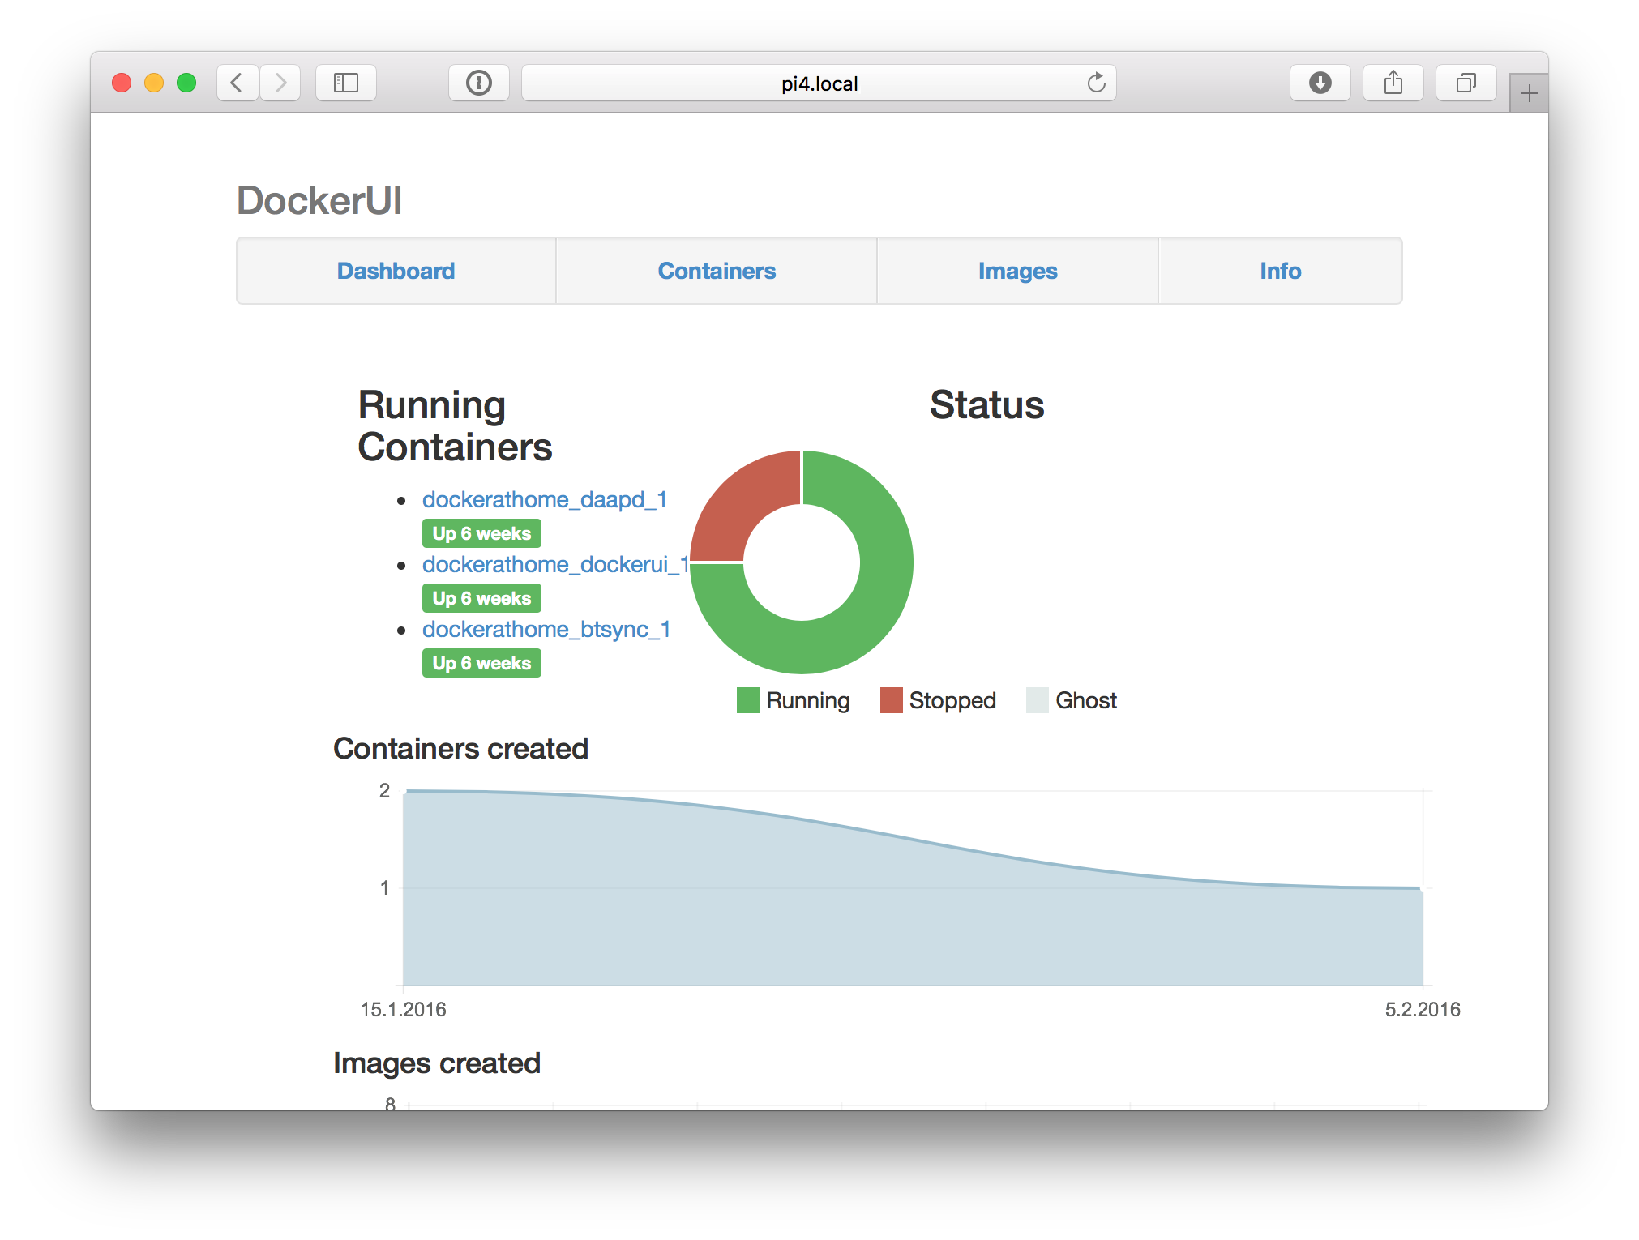
Task: Add a new tab with the plus button
Action: (x=1529, y=93)
